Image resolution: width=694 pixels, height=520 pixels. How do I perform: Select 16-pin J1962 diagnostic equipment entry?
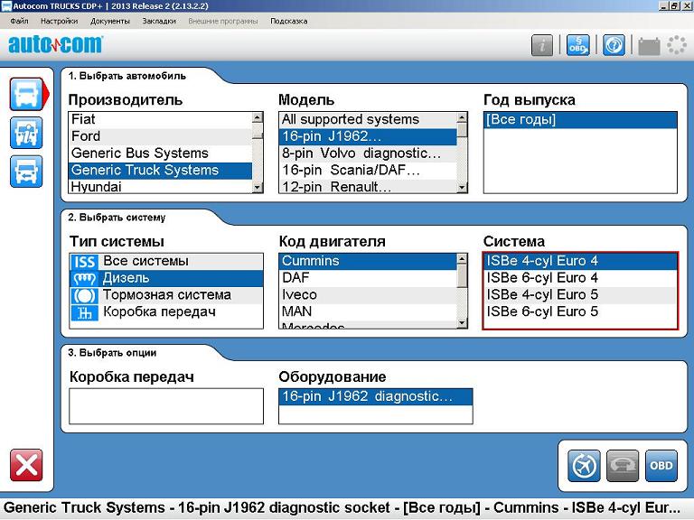(x=375, y=396)
